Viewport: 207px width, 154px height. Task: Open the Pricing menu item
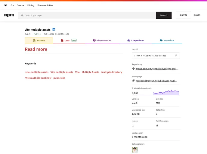click(x=31, y=5)
